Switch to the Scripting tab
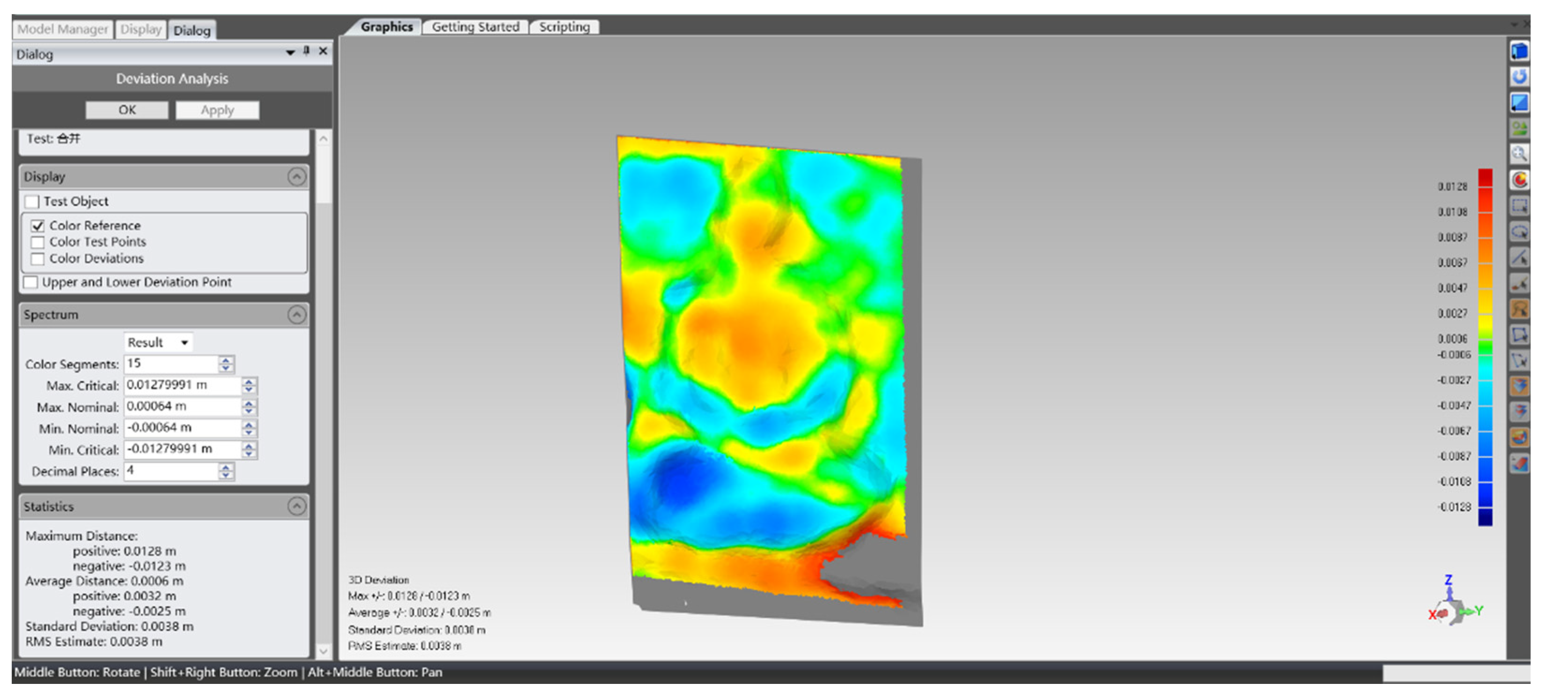The width and height of the screenshot is (1542, 697). [564, 27]
